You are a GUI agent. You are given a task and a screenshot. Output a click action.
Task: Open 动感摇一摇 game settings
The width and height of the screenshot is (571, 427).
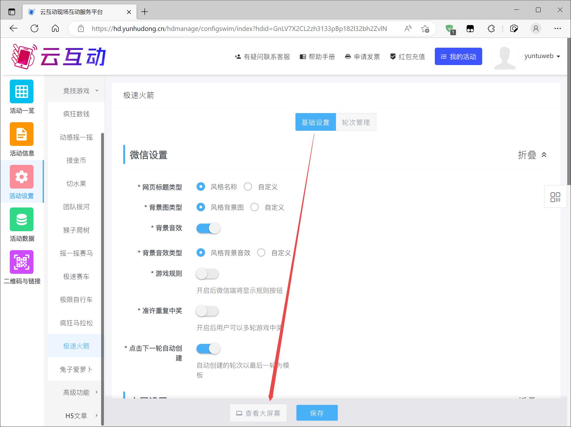coord(76,137)
